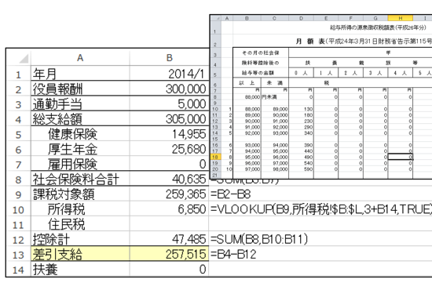432x290 pixels.
Task: Click the 厚生年金 value 25,680
Action: [169, 149]
